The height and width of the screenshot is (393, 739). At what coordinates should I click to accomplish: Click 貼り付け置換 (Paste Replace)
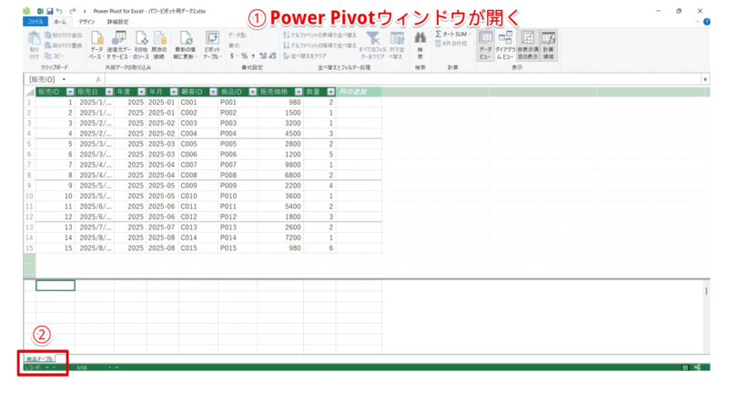[x=64, y=45]
